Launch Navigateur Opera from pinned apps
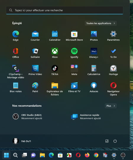Image resolution: width=133 pixels, height=160 pixels. pyautogui.click(x=113, y=89)
